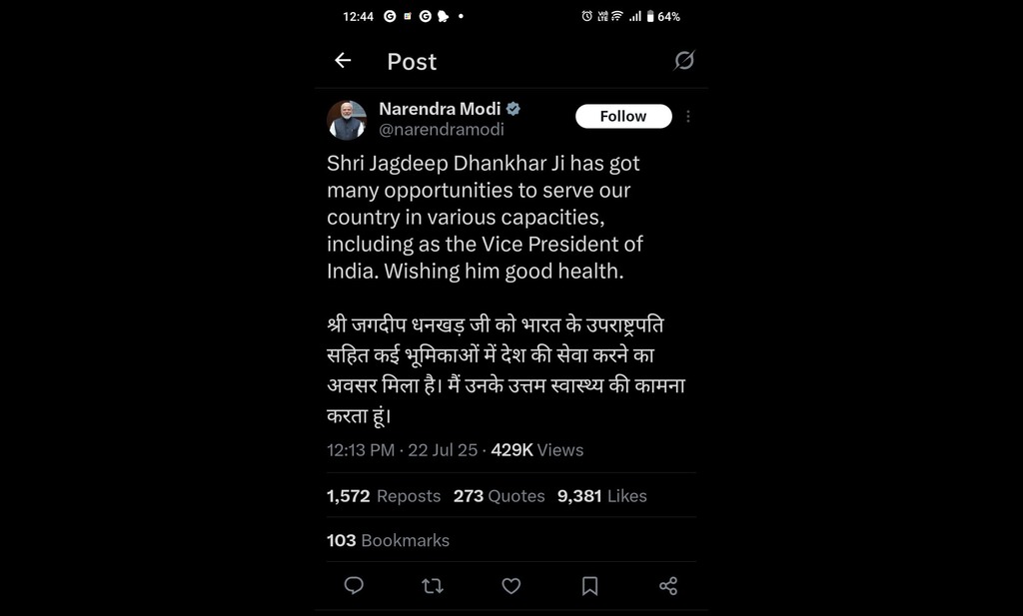
Task: Open the @narendramodi handle
Action: coord(442,129)
